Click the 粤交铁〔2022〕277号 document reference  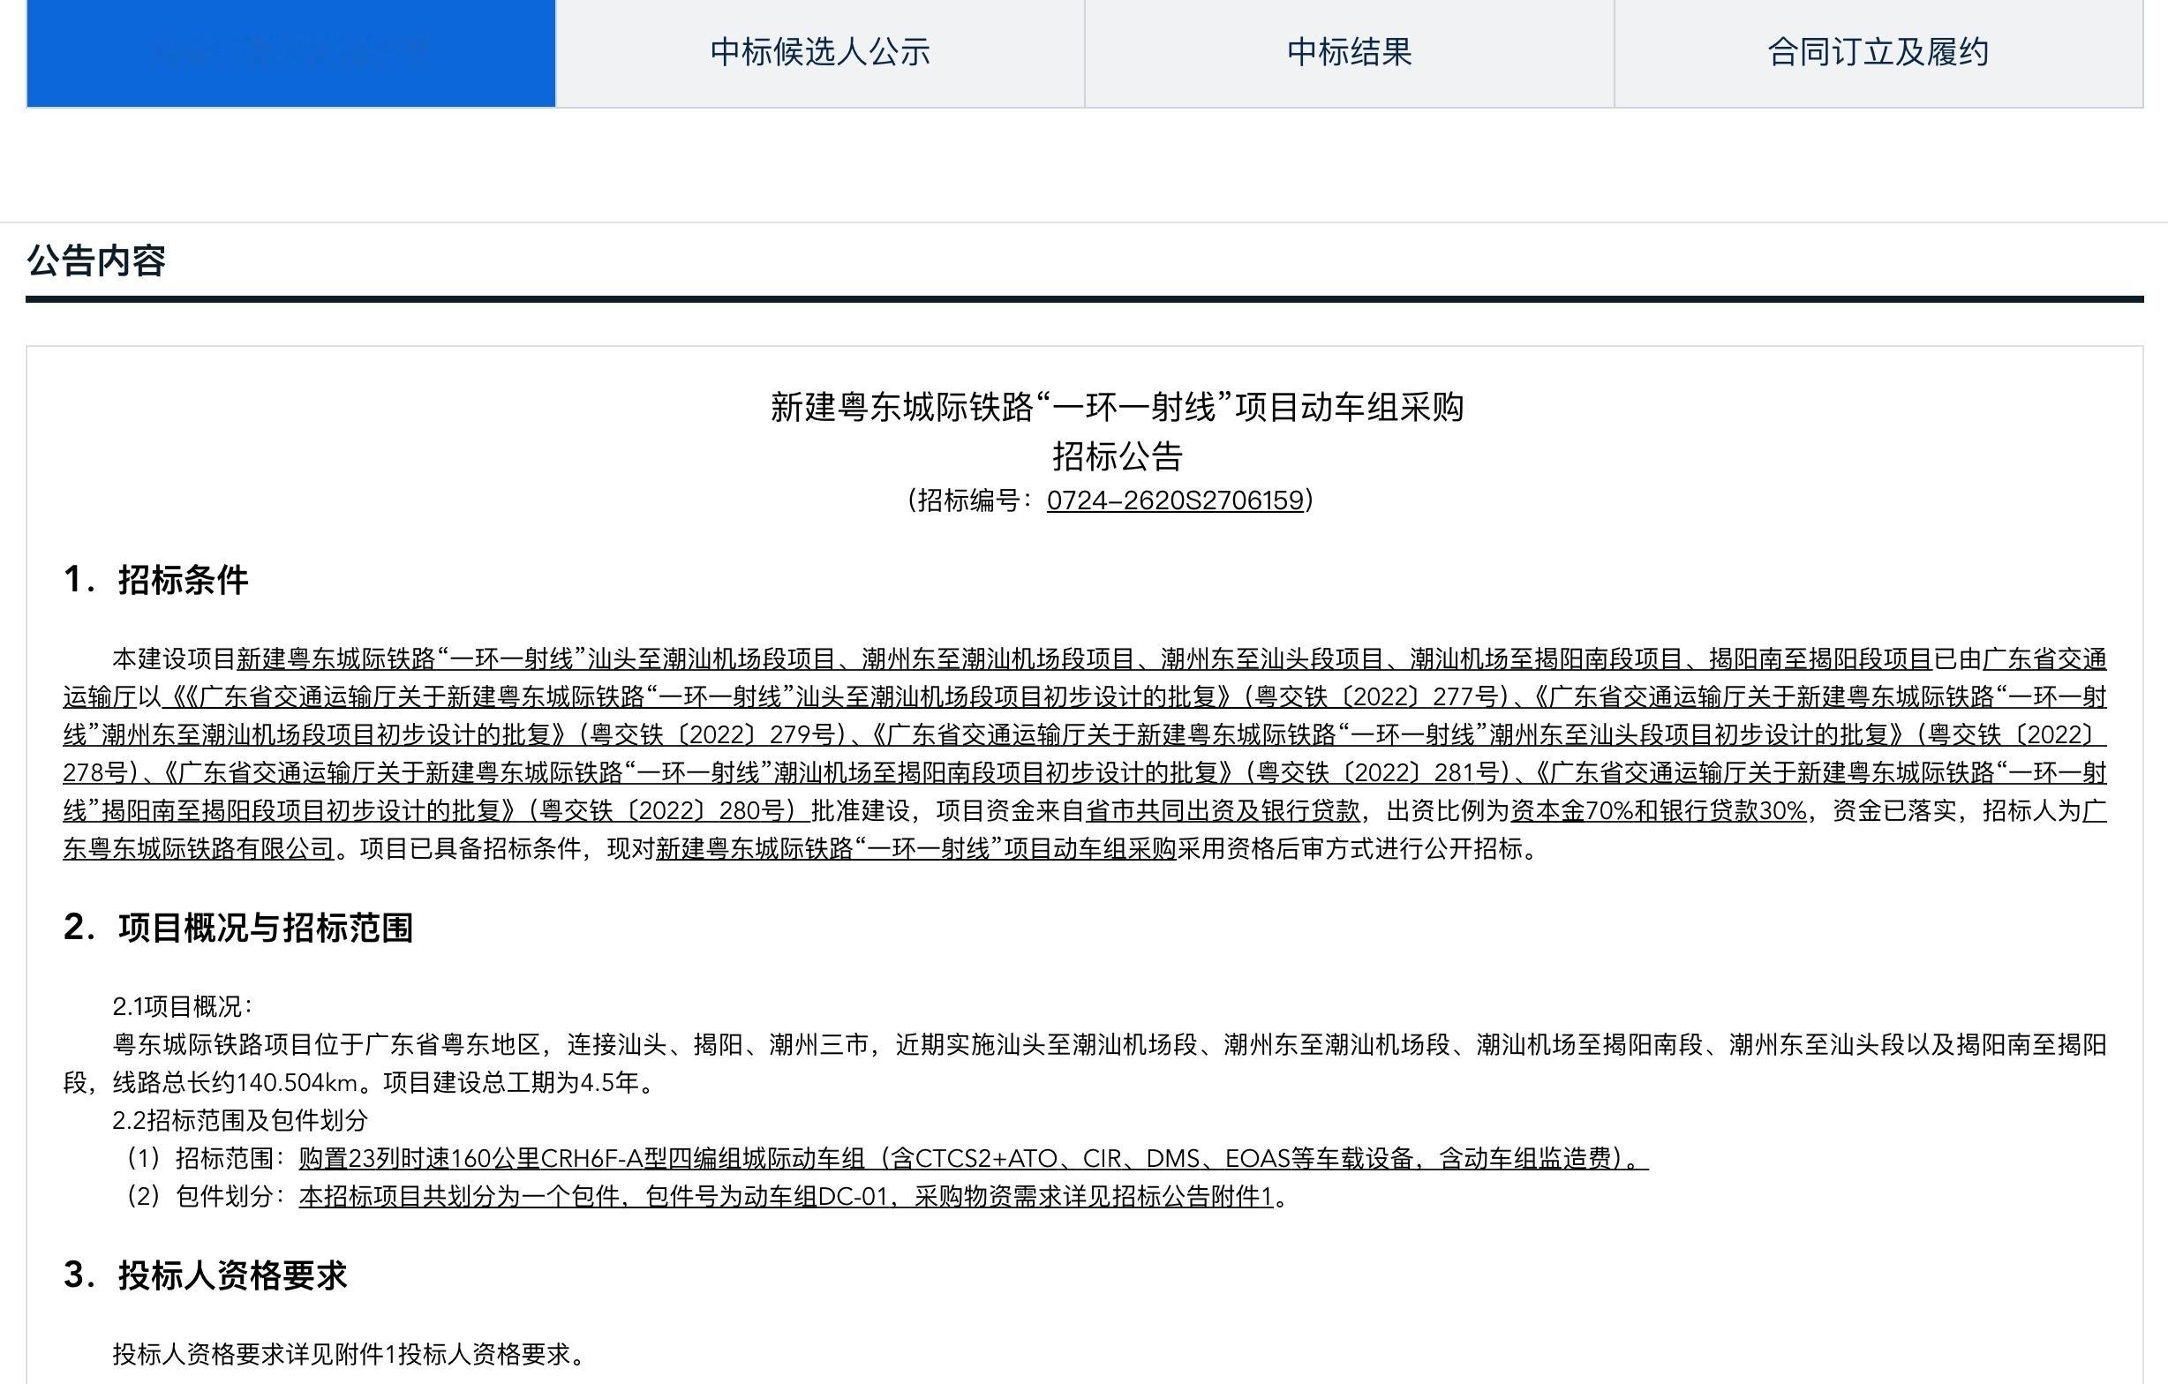1379,697
